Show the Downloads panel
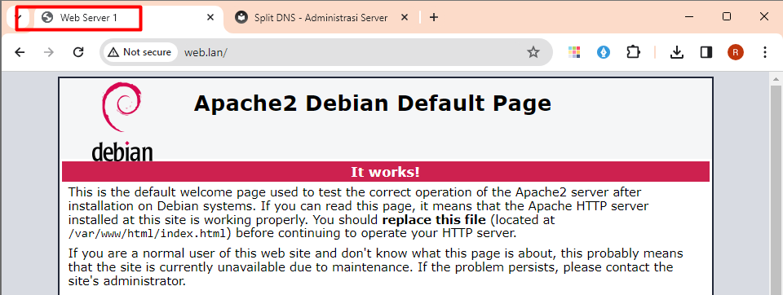 click(677, 52)
